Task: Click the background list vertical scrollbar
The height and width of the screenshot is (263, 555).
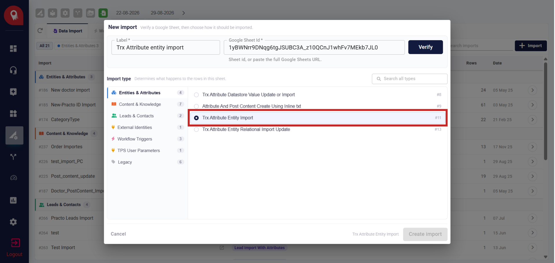Action: [x=545, y=111]
